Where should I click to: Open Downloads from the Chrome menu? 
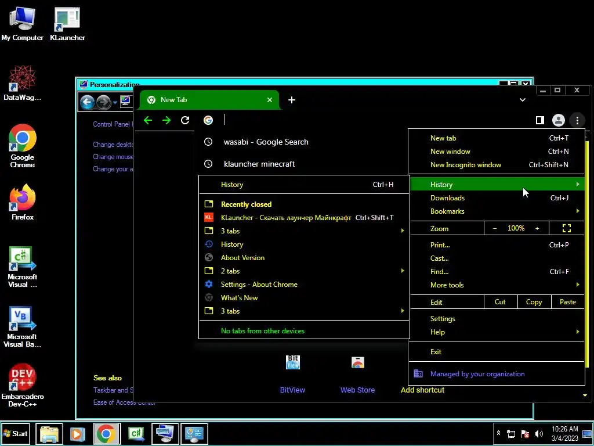coord(497,198)
